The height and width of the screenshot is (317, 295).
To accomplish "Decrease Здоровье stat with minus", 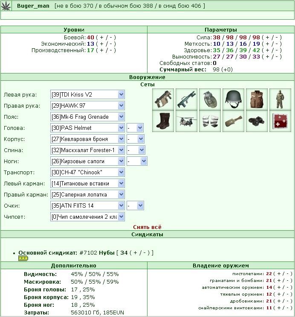I will click(277, 50).
